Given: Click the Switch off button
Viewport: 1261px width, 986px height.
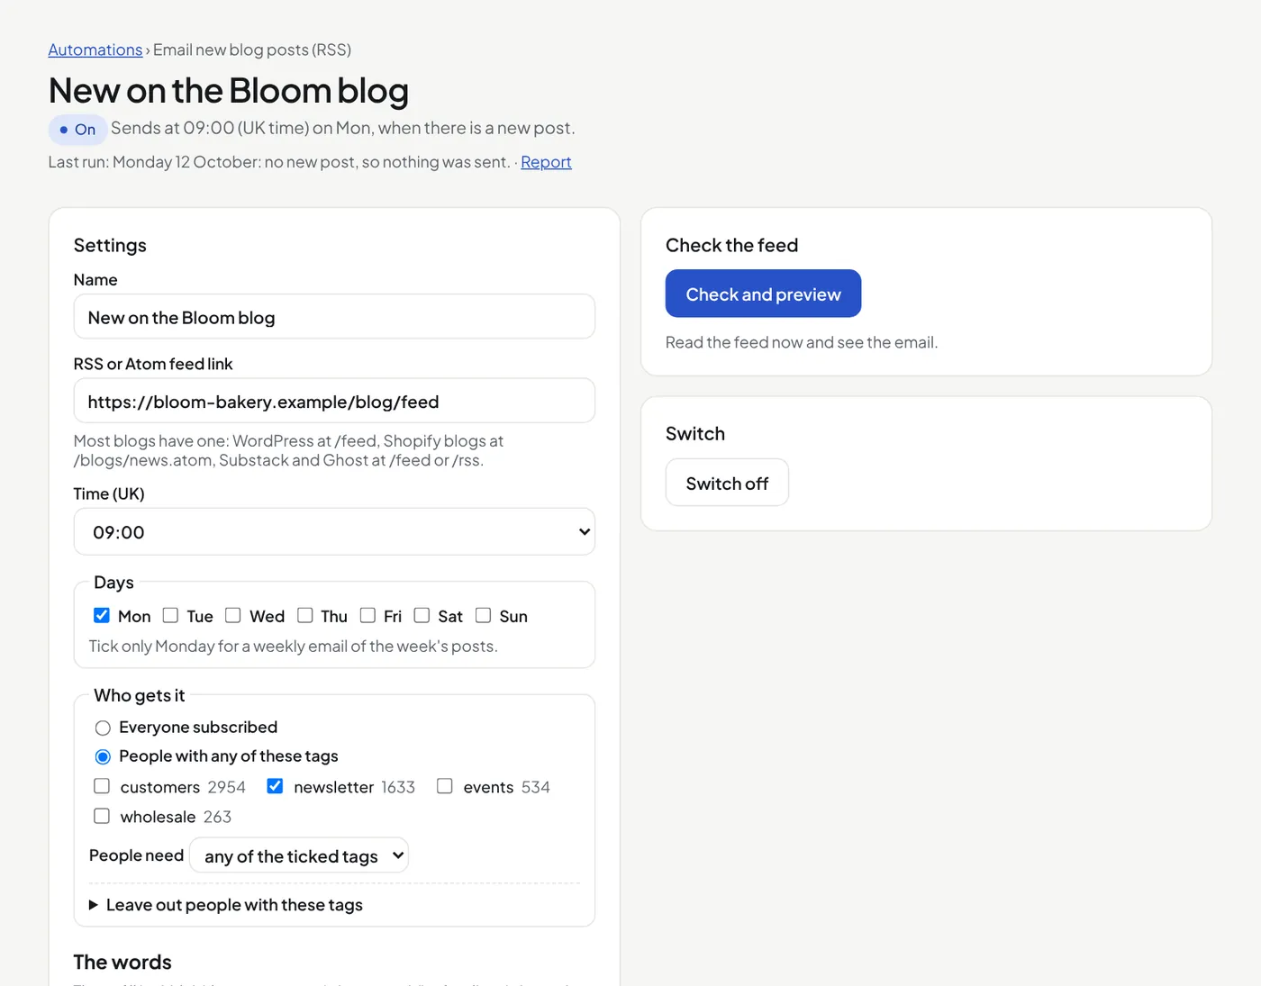Looking at the screenshot, I should [727, 483].
